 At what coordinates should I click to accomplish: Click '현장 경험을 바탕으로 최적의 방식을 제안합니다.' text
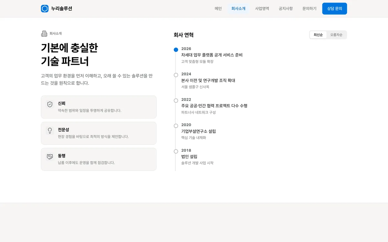(93, 136)
